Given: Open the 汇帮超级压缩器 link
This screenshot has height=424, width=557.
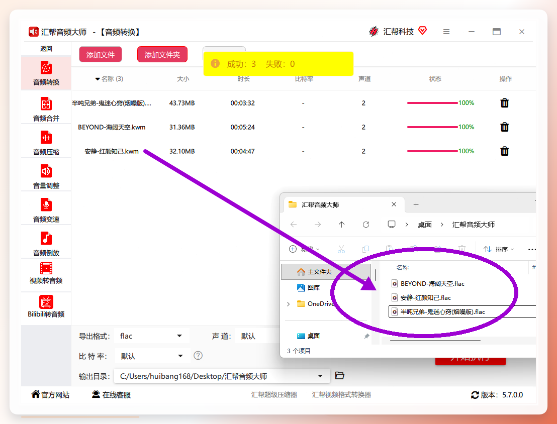Looking at the screenshot, I should coord(274,395).
